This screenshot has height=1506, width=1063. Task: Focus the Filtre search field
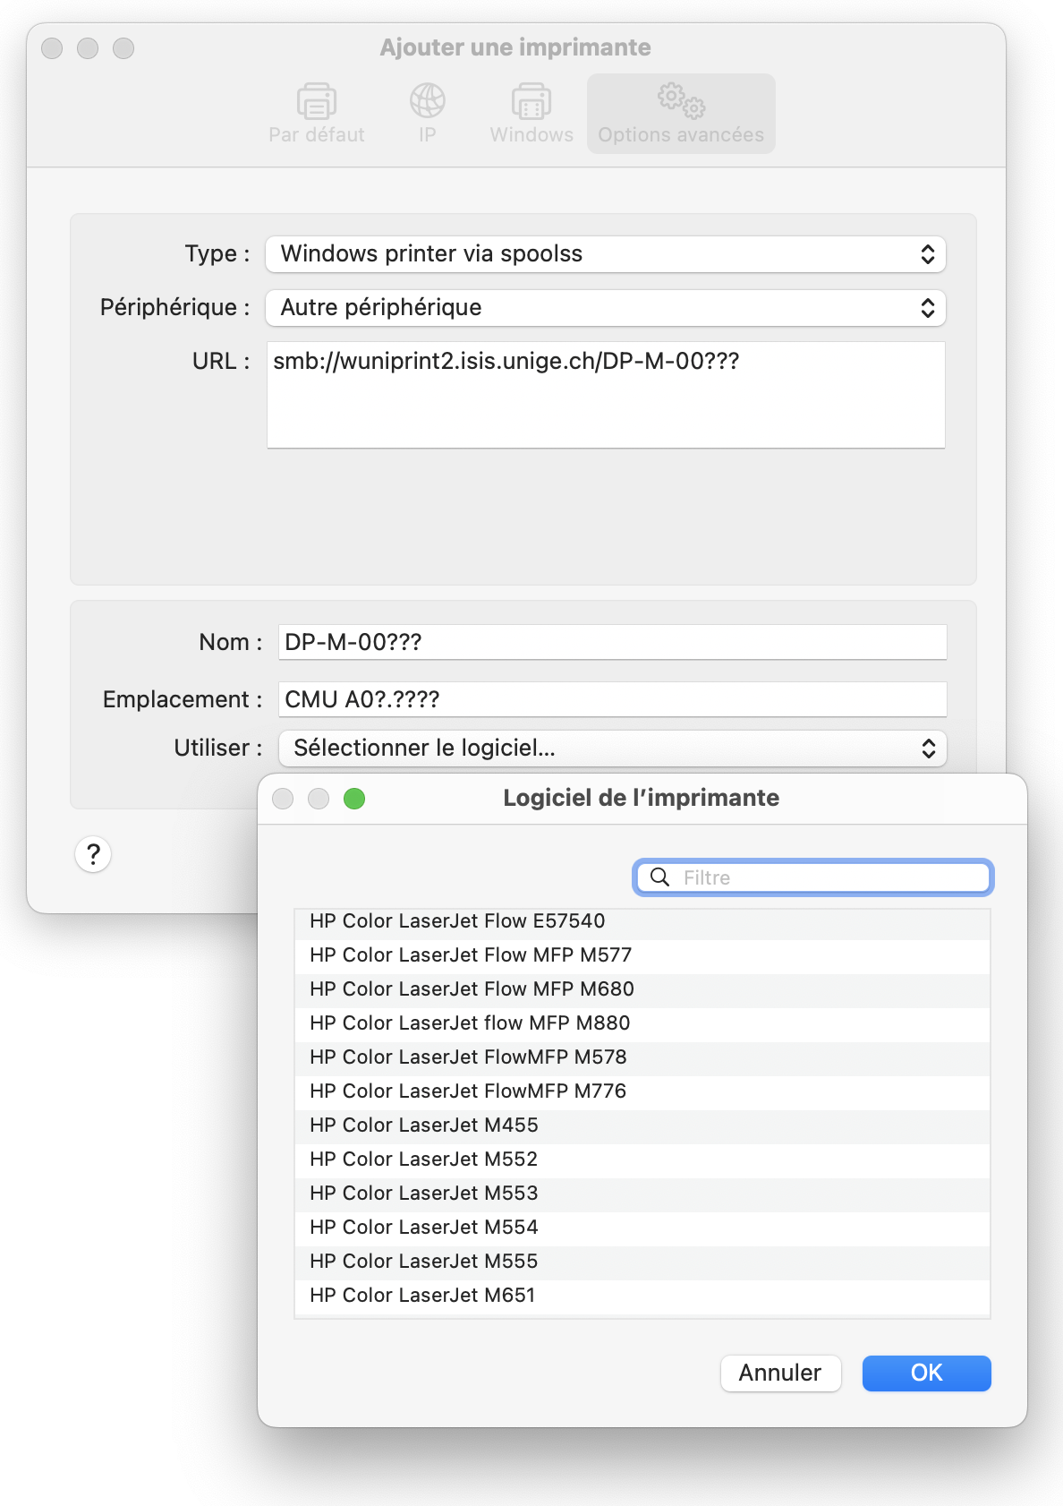pyautogui.click(x=813, y=877)
